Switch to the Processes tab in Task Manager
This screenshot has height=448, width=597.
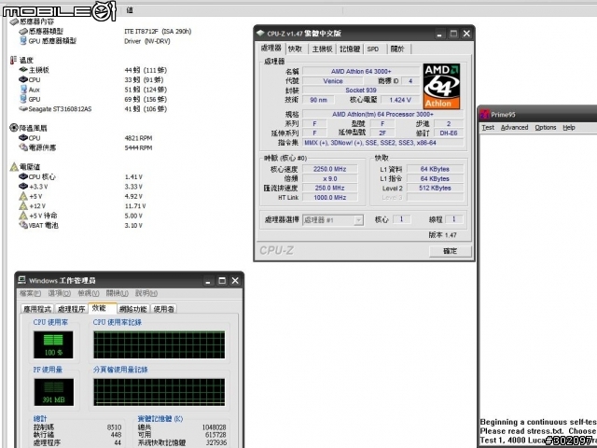pyautogui.click(x=71, y=309)
